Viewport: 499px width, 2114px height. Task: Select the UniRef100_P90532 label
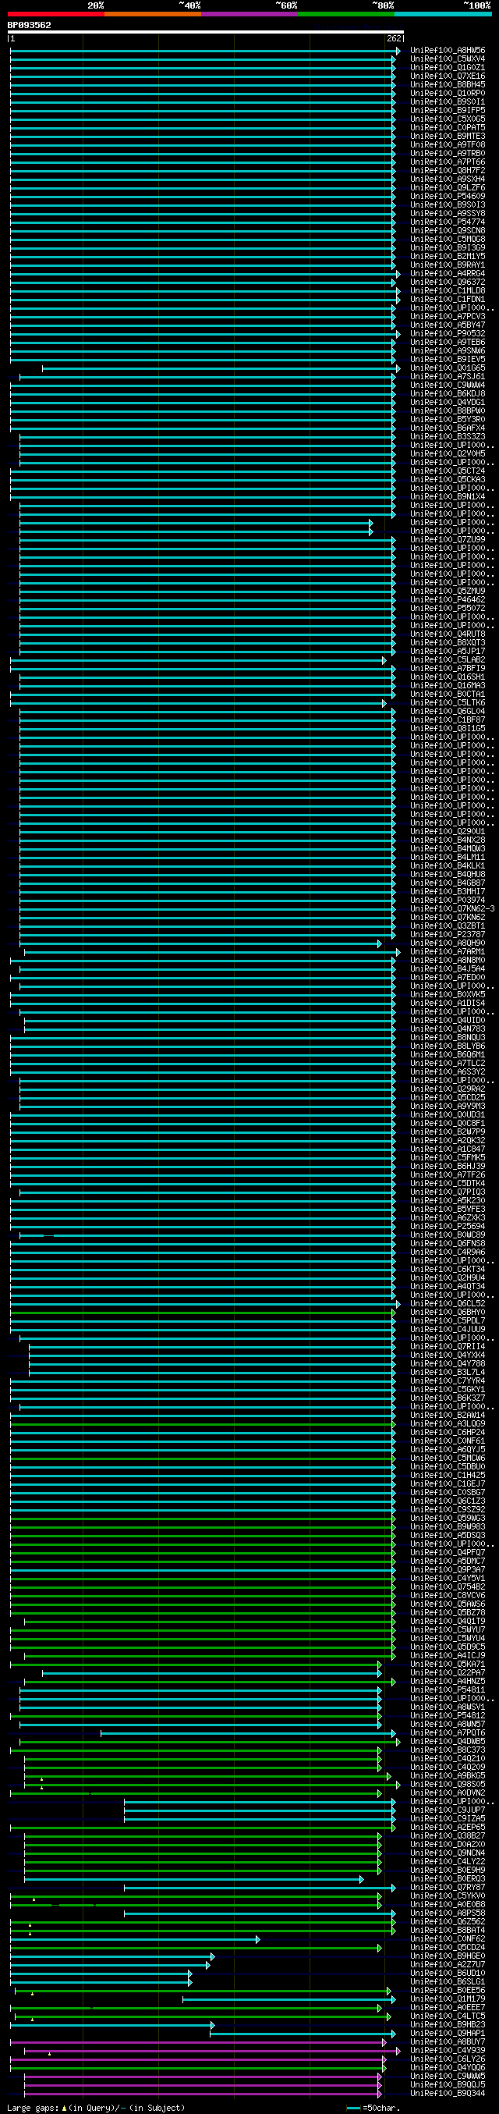click(x=448, y=333)
